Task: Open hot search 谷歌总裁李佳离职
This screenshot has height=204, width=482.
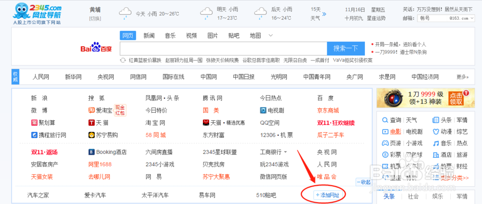Action: click(x=261, y=60)
